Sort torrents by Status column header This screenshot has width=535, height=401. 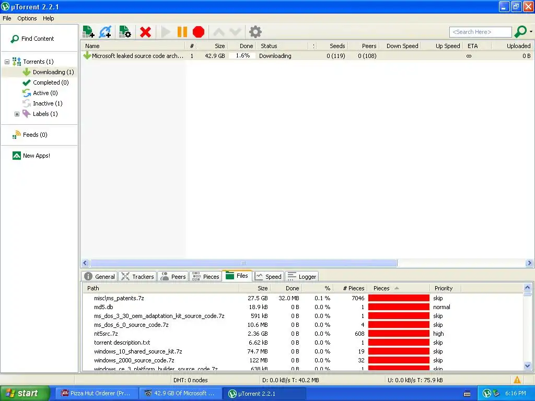pos(269,46)
